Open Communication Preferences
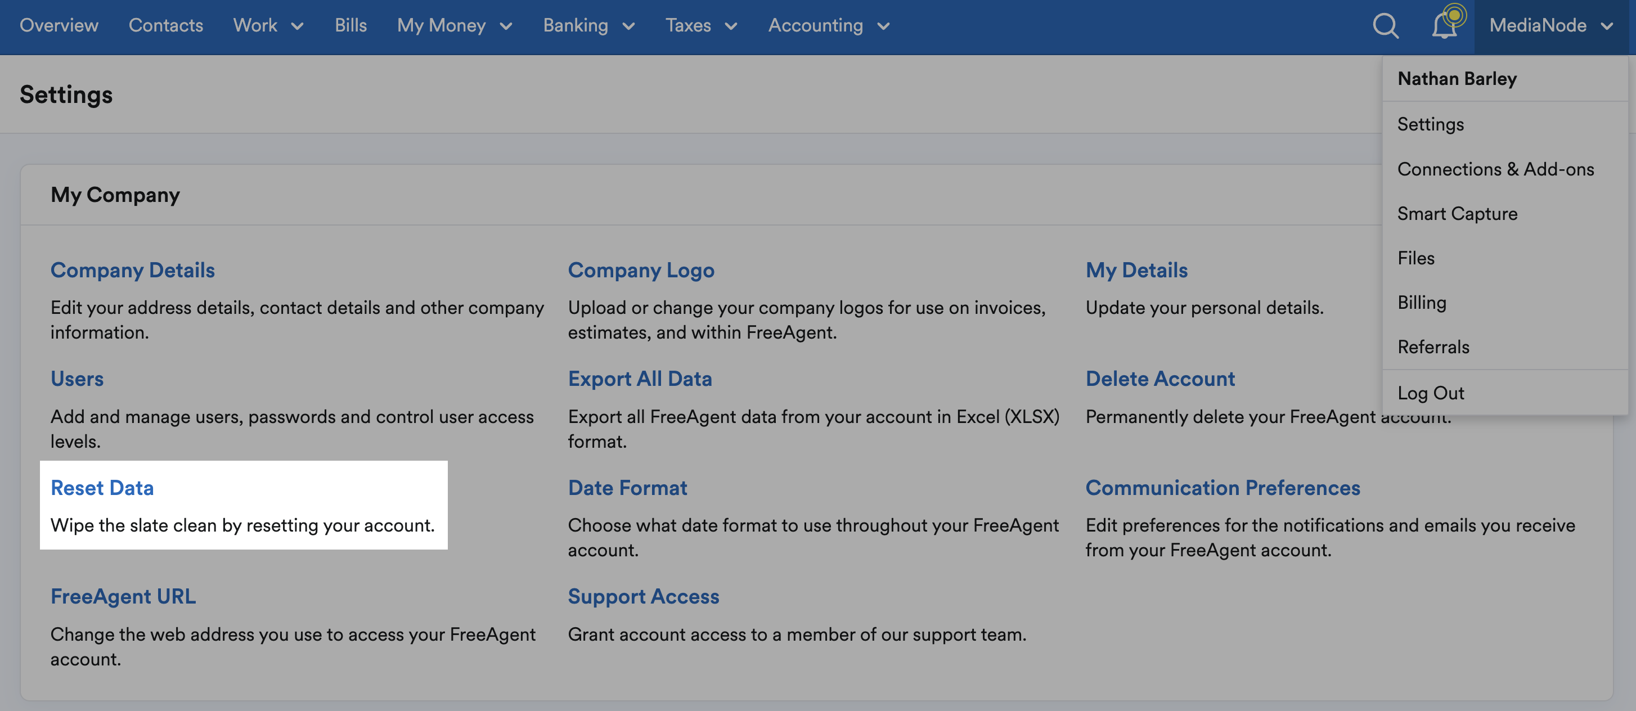This screenshot has height=711, width=1636. [1222, 488]
